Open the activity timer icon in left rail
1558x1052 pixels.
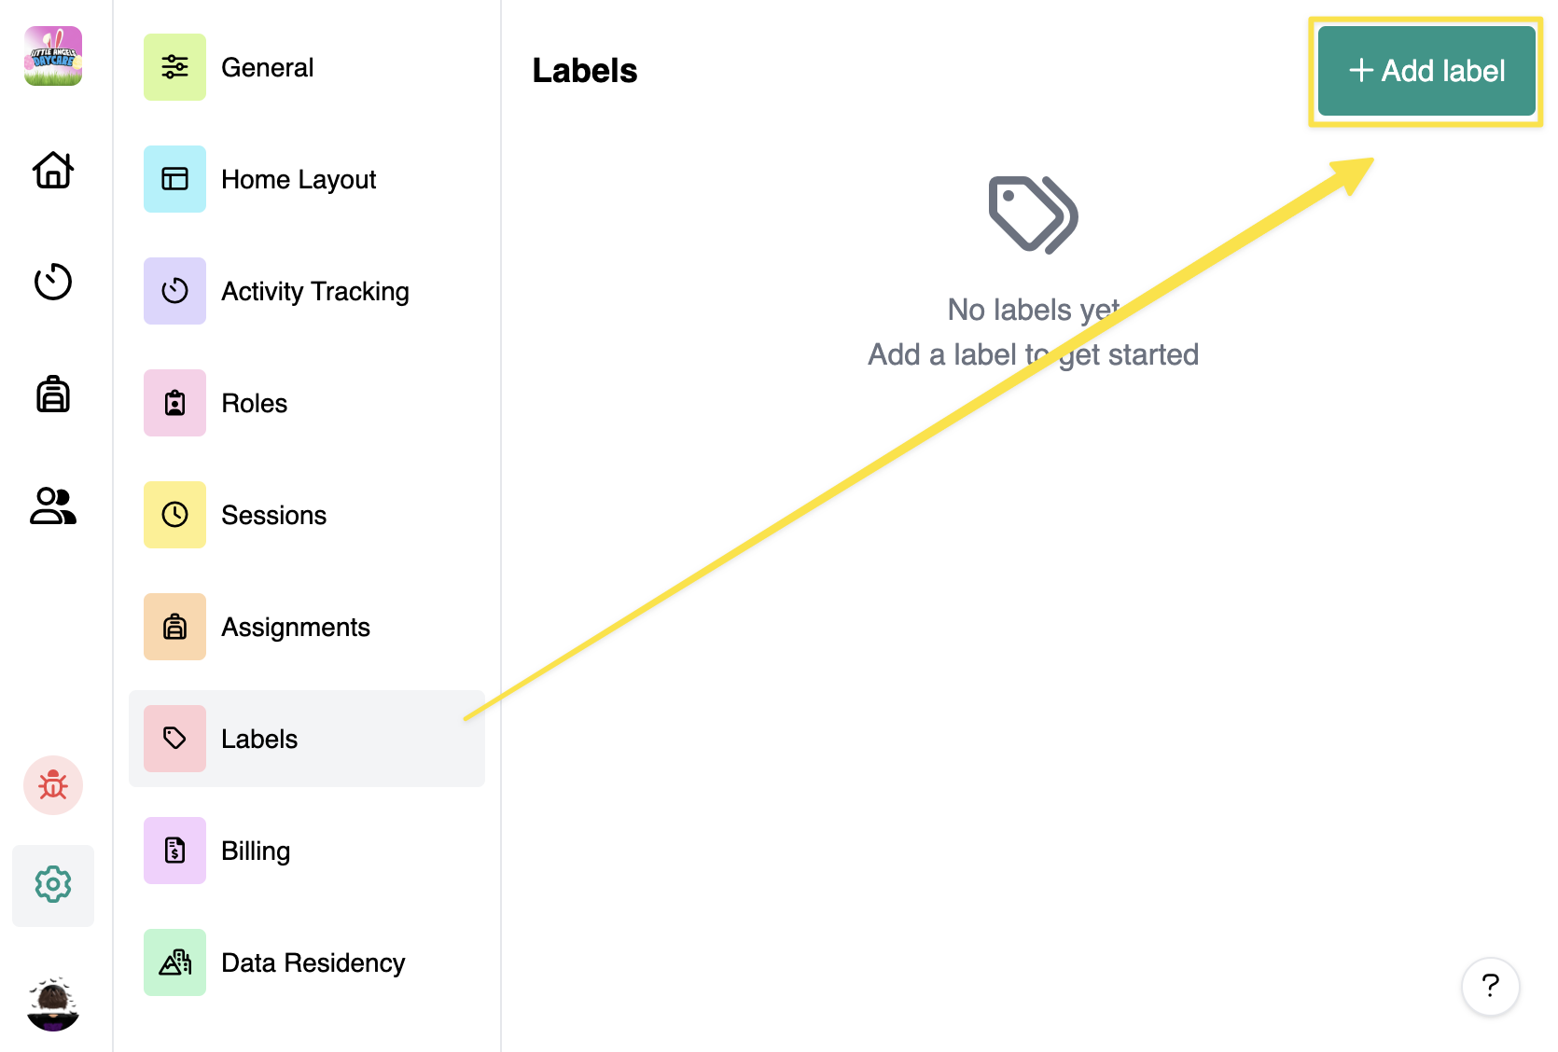click(x=53, y=282)
